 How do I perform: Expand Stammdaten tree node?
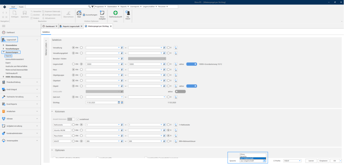[3, 45]
